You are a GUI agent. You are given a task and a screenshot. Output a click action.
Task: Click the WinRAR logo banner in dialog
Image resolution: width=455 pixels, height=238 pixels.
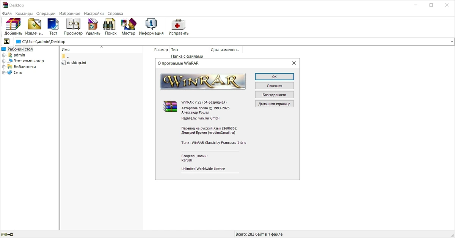203,81
